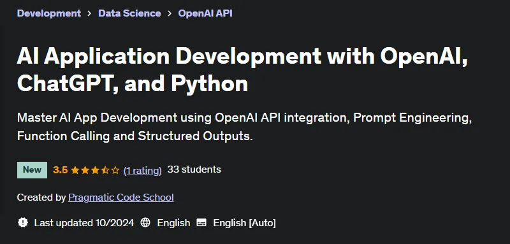Open the Pragmatic Code School instructor link

(121, 197)
